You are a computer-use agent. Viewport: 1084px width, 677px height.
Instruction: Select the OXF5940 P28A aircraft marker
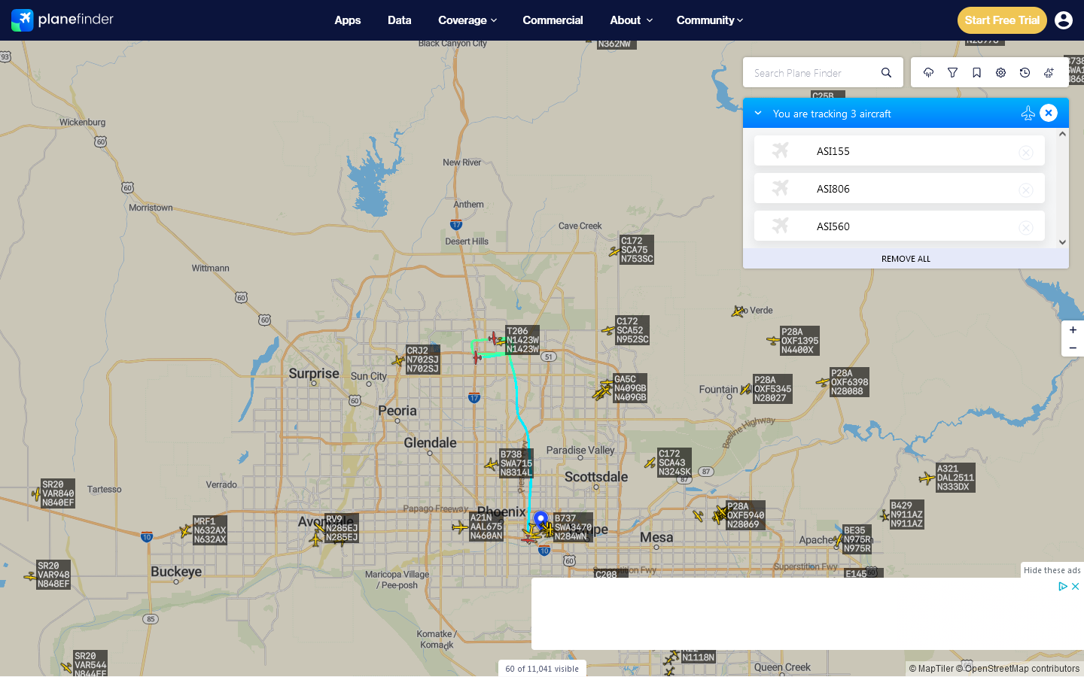coord(720,515)
